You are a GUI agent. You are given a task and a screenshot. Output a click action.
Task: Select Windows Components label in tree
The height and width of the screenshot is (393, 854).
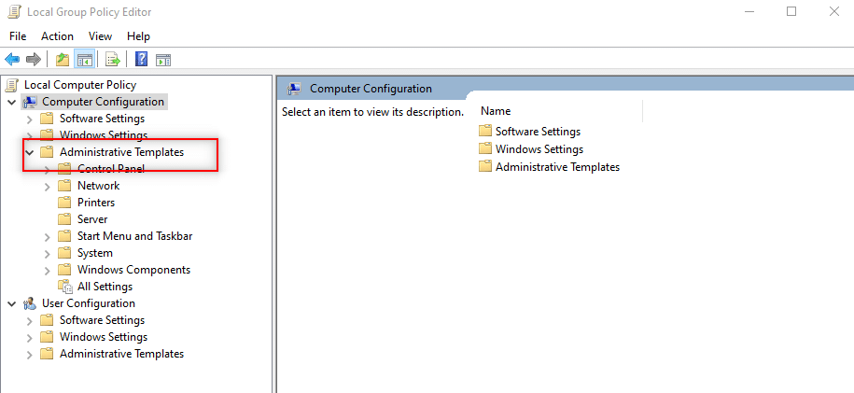click(134, 270)
